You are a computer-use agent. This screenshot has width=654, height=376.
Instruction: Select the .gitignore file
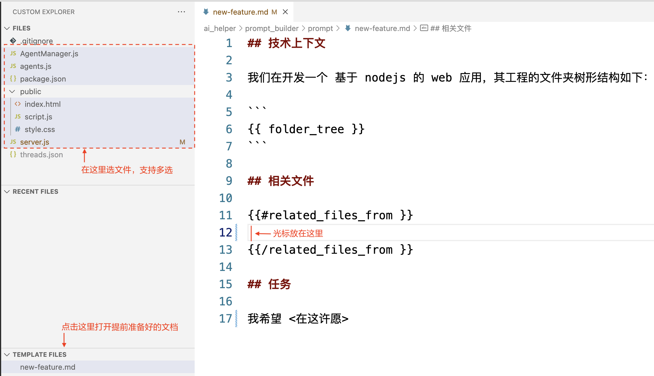coord(98,41)
